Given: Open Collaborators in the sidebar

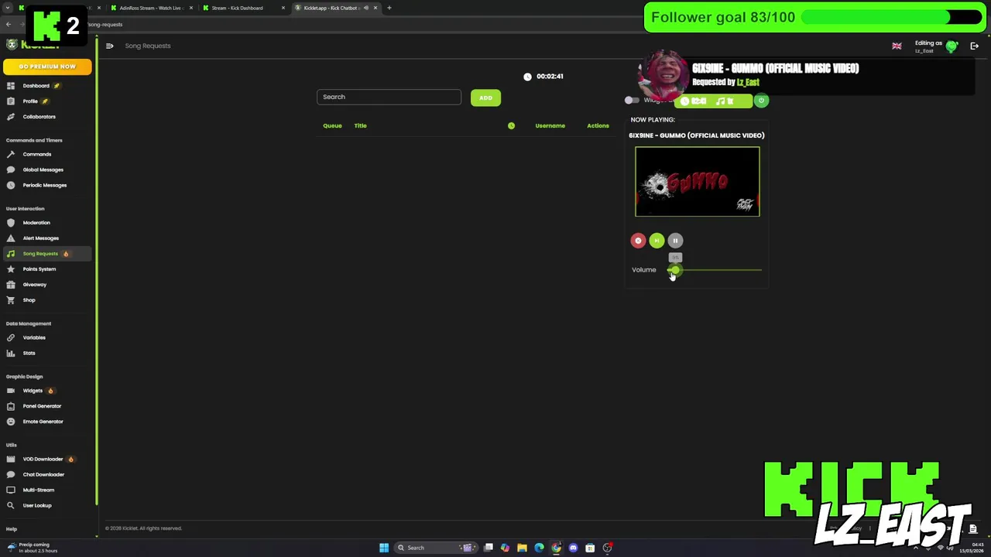Looking at the screenshot, I should tap(39, 117).
